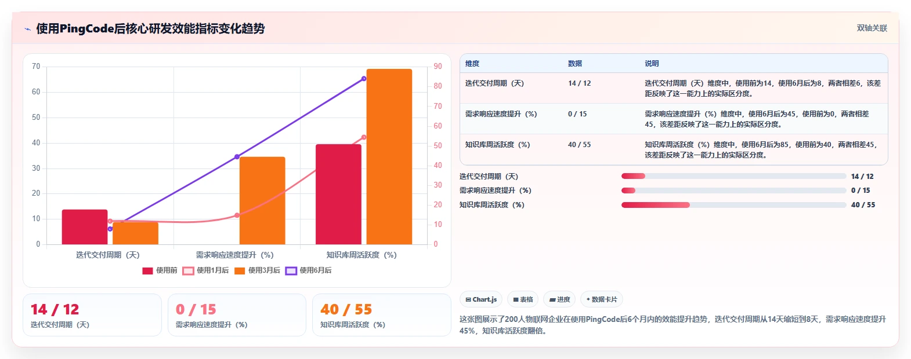Click the 0 / 15 value beside the progress bar

point(861,191)
